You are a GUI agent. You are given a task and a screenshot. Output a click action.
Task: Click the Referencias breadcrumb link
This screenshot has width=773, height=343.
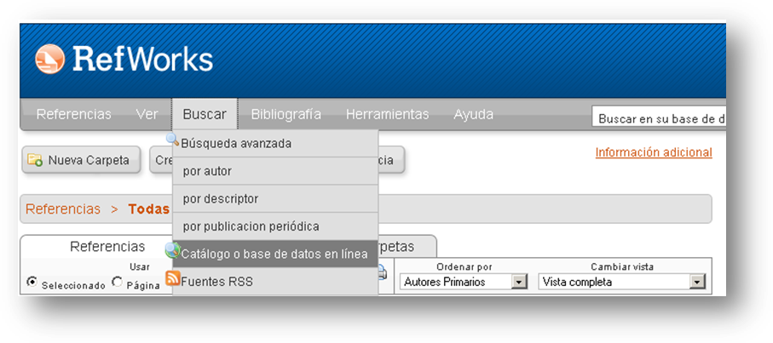tap(62, 209)
